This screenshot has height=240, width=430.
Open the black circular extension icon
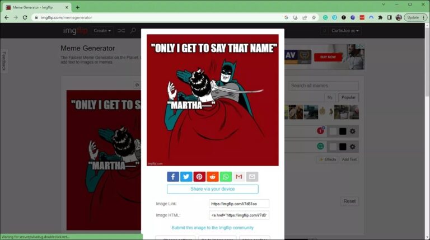click(x=344, y=17)
